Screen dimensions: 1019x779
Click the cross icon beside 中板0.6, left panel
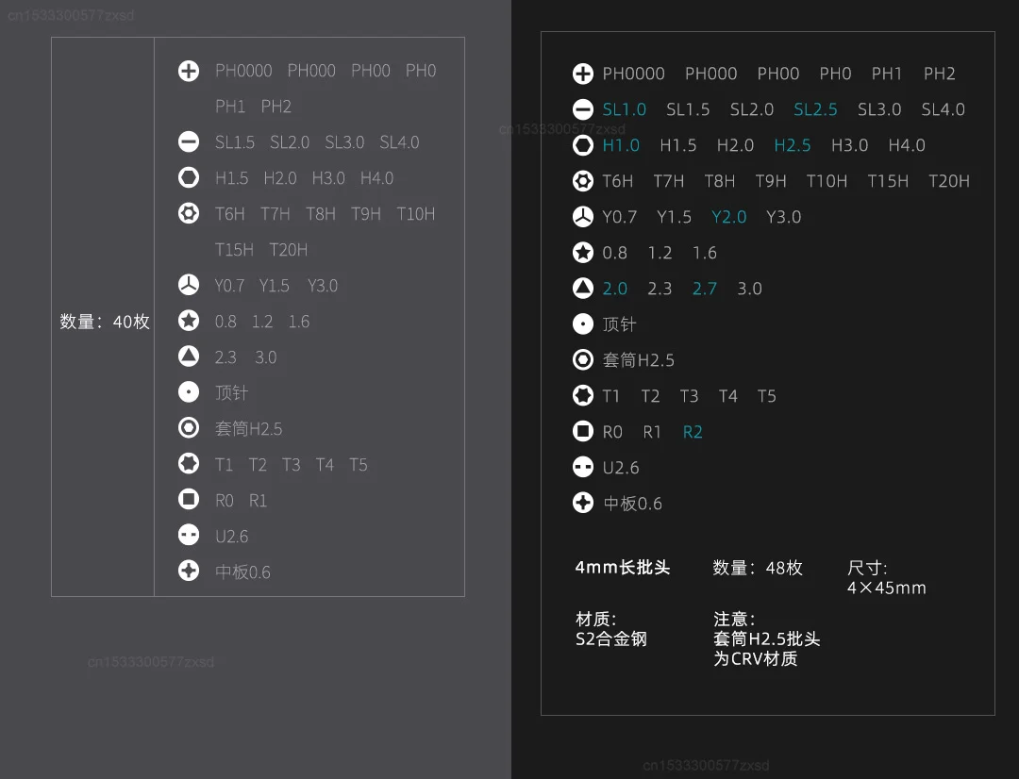[189, 572]
